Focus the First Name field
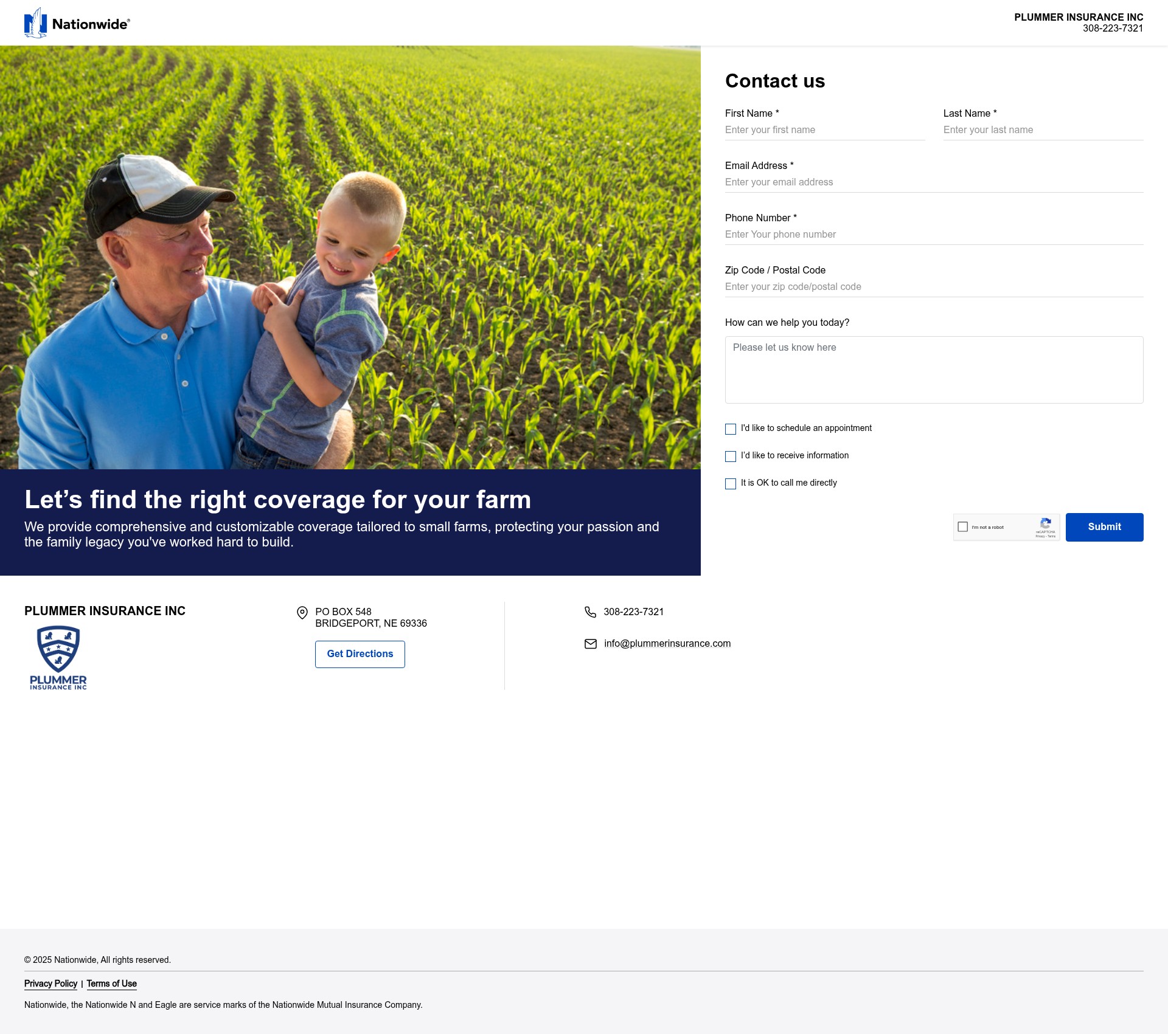The height and width of the screenshot is (1034, 1168). [x=825, y=130]
